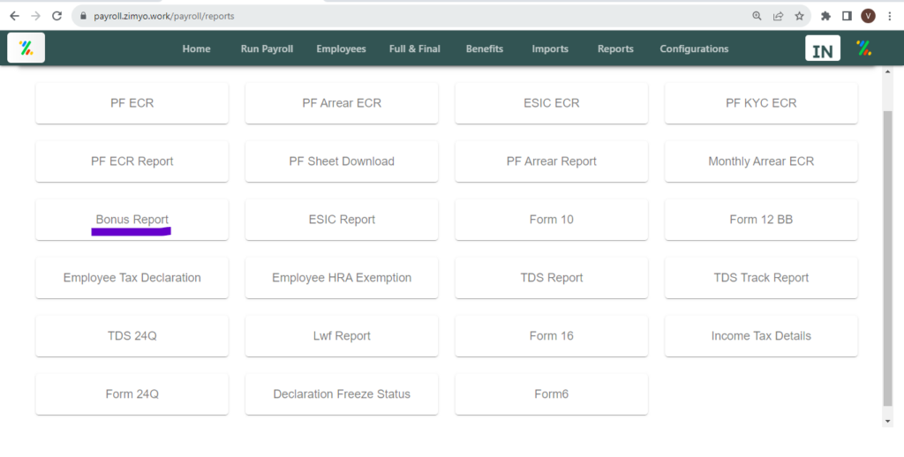
Task: Open the Chrome three-dot menu
Action: pyautogui.click(x=890, y=16)
